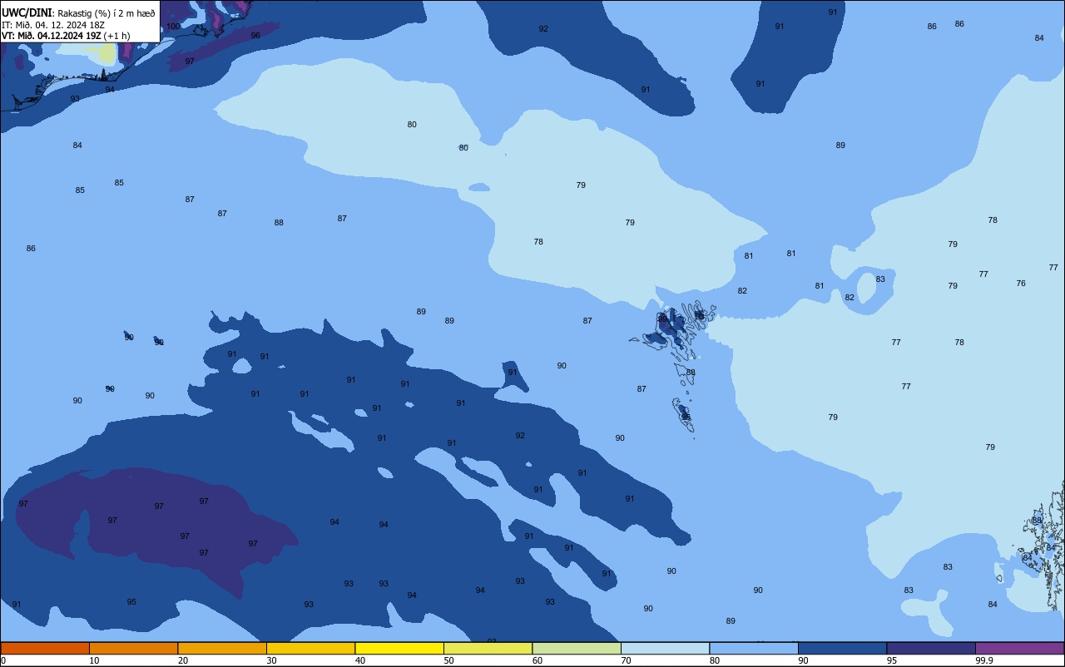Click the 'VT: Mið. 04.12.2024 19Z (+1 h)' line
The height and width of the screenshot is (667, 1065).
click(66, 36)
